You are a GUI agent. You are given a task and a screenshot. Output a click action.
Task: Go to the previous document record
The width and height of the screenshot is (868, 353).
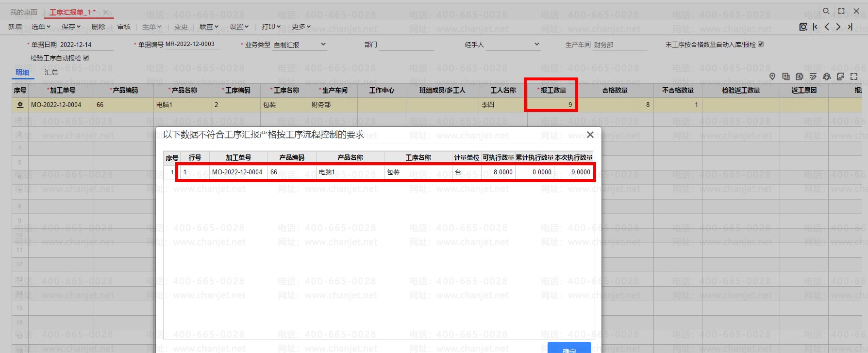click(827, 27)
